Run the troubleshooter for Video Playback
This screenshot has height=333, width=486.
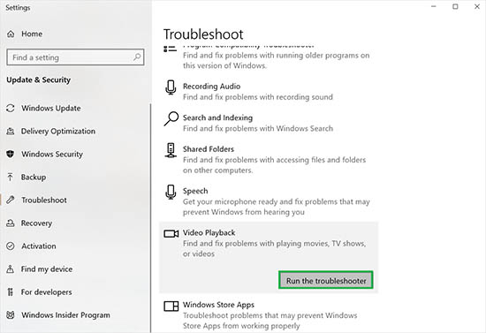coord(326,280)
